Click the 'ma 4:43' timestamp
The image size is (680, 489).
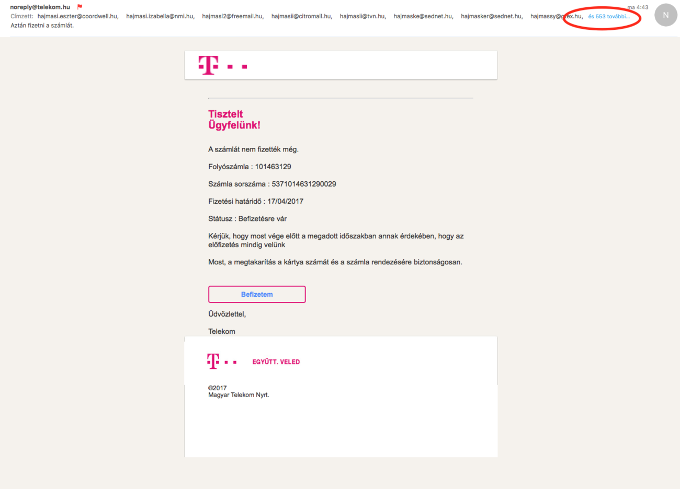[x=638, y=7]
